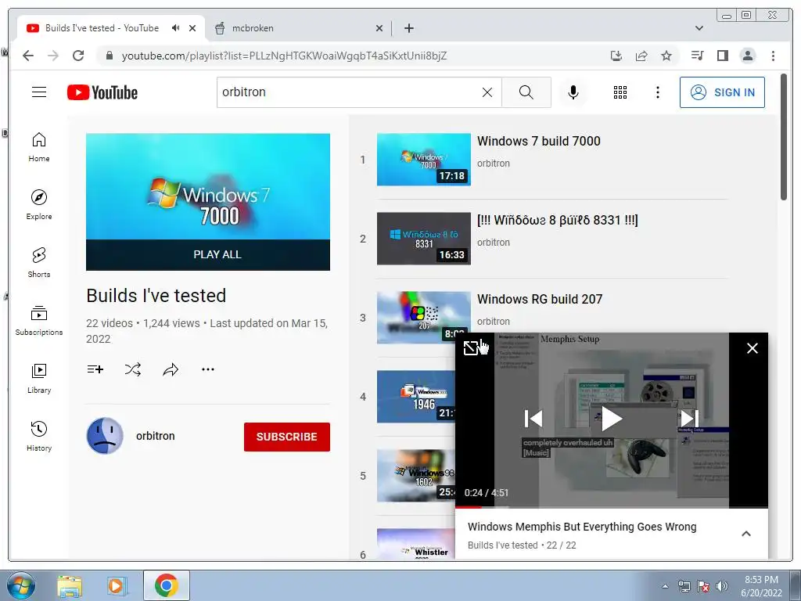Open Windows RG build 207 video title
Viewport: 801px width, 601px height.
point(540,299)
